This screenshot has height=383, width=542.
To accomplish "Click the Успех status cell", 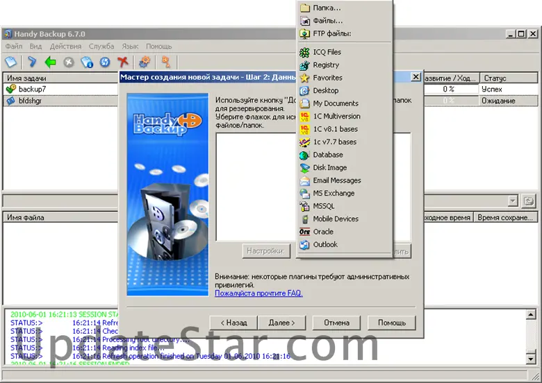I will pyautogui.click(x=509, y=89).
